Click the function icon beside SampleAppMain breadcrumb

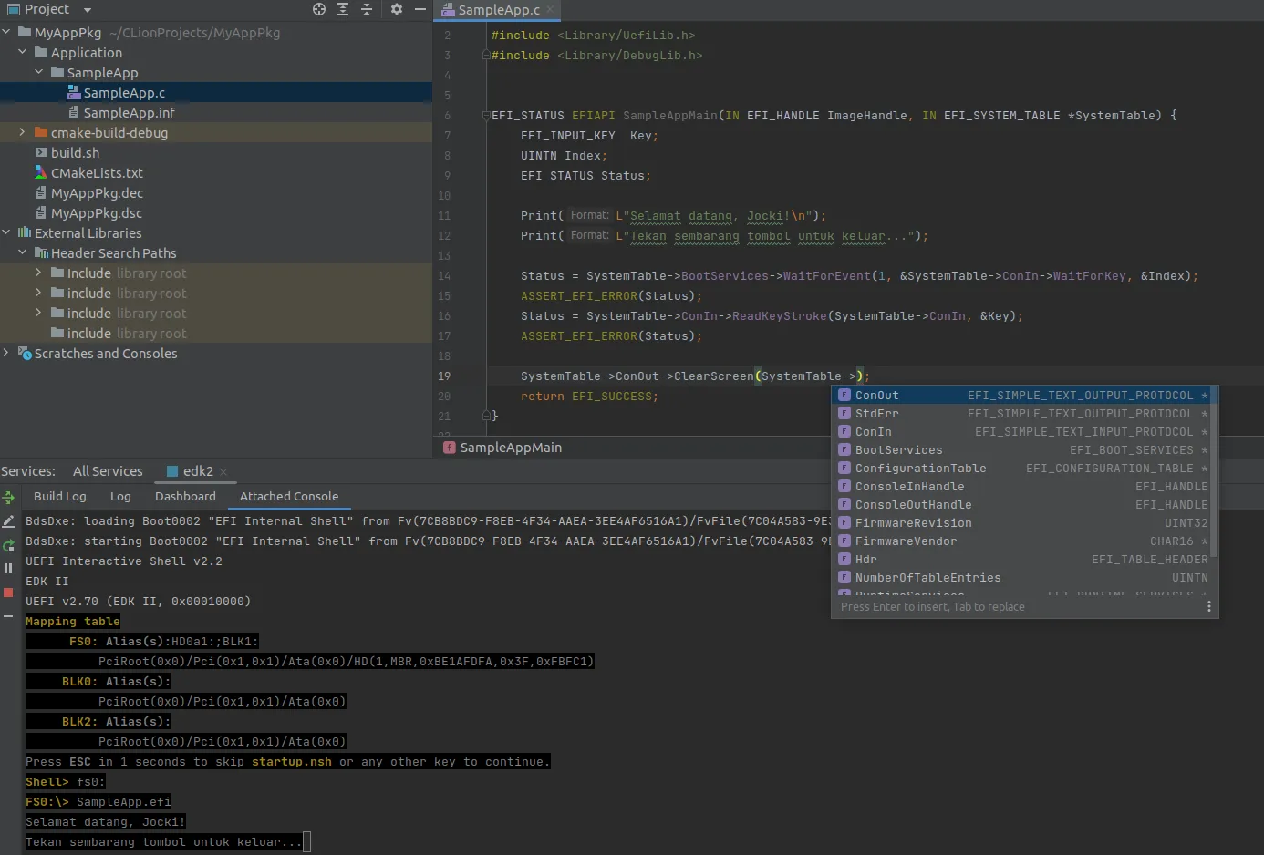coord(450,448)
